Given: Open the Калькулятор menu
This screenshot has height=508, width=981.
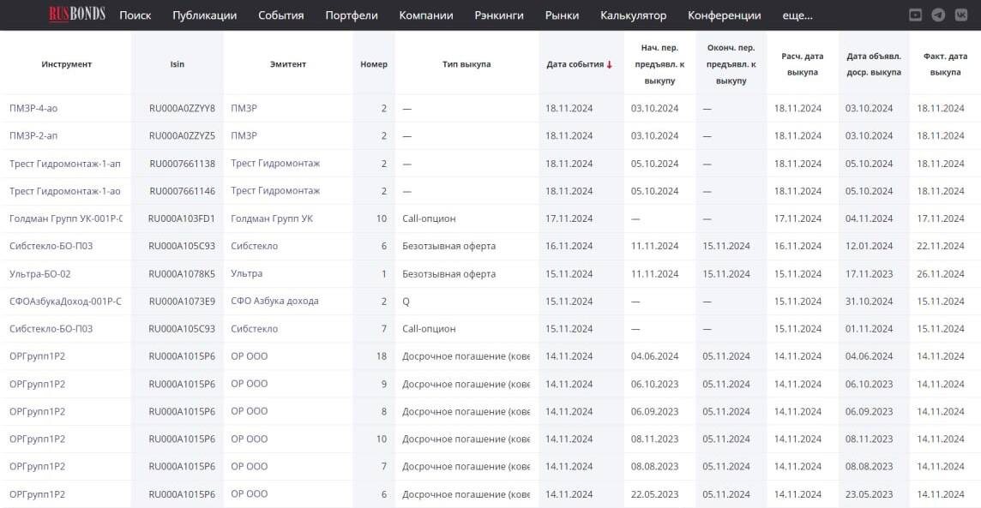Looking at the screenshot, I should 635,15.
